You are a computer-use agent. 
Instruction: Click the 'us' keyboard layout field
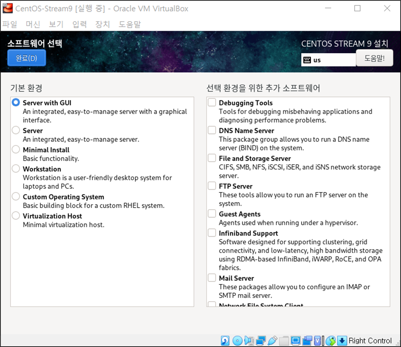329,60
